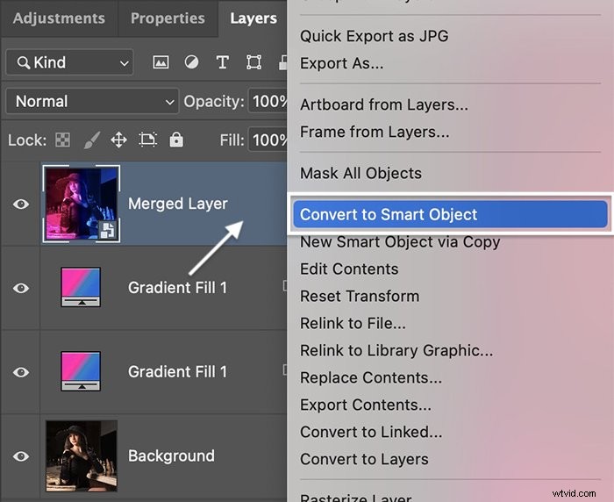Choose Frame from Layers...
This screenshot has width=614, height=502.
pyautogui.click(x=375, y=132)
